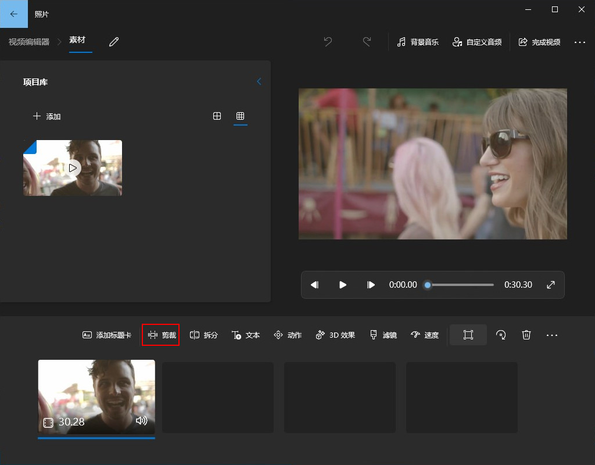Screen dimensions: 595x465
Task: Click 添加标题卡 to add a title card
Action: pos(107,335)
